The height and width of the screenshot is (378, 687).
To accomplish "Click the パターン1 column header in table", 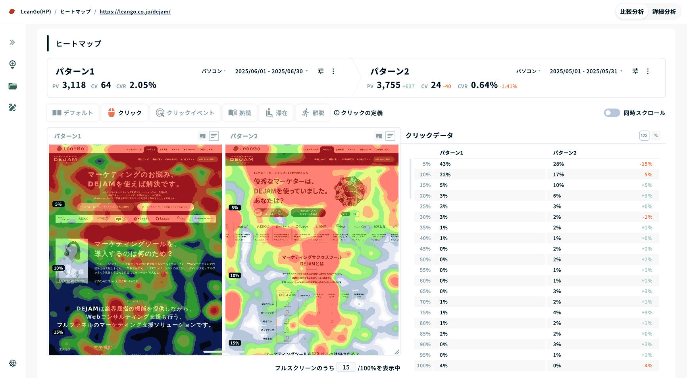I will tap(451, 153).
